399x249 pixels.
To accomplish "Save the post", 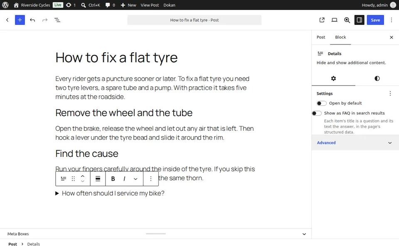I will 375,20.
